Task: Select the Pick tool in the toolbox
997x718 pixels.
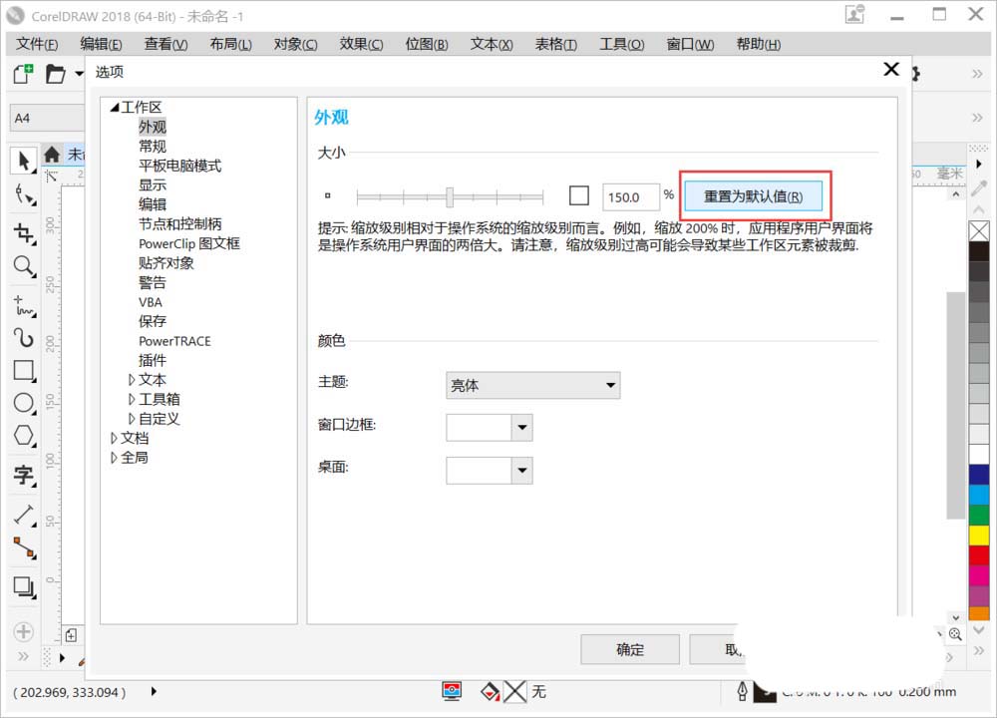Action: coord(22,160)
